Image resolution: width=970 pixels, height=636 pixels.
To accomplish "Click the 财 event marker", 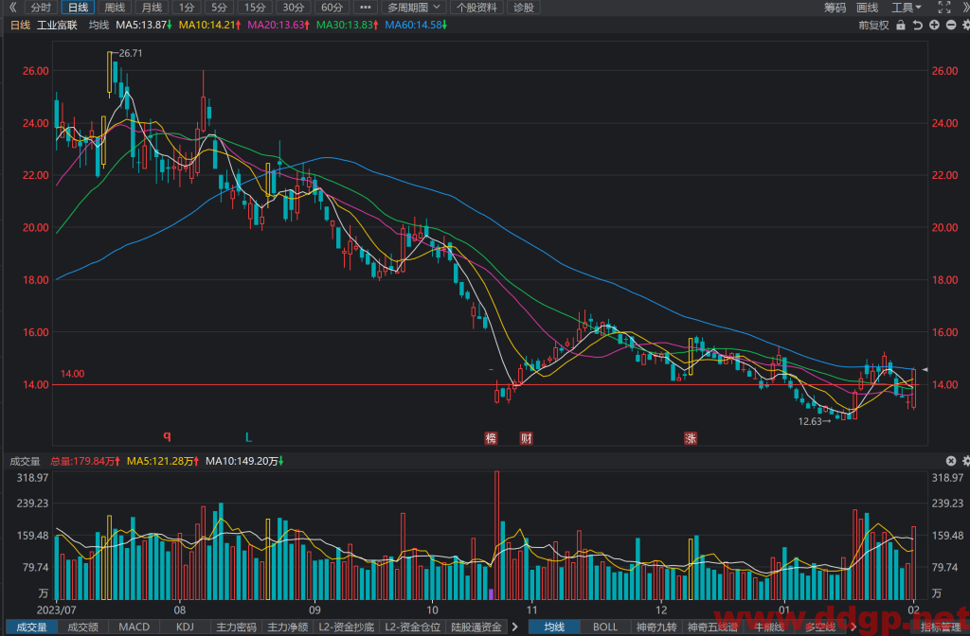I will [526, 438].
